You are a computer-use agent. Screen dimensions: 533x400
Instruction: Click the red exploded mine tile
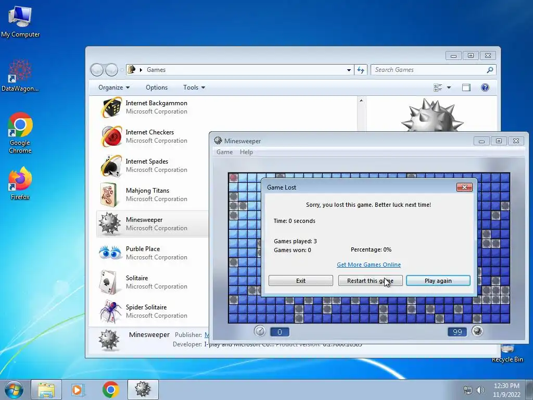(233, 178)
